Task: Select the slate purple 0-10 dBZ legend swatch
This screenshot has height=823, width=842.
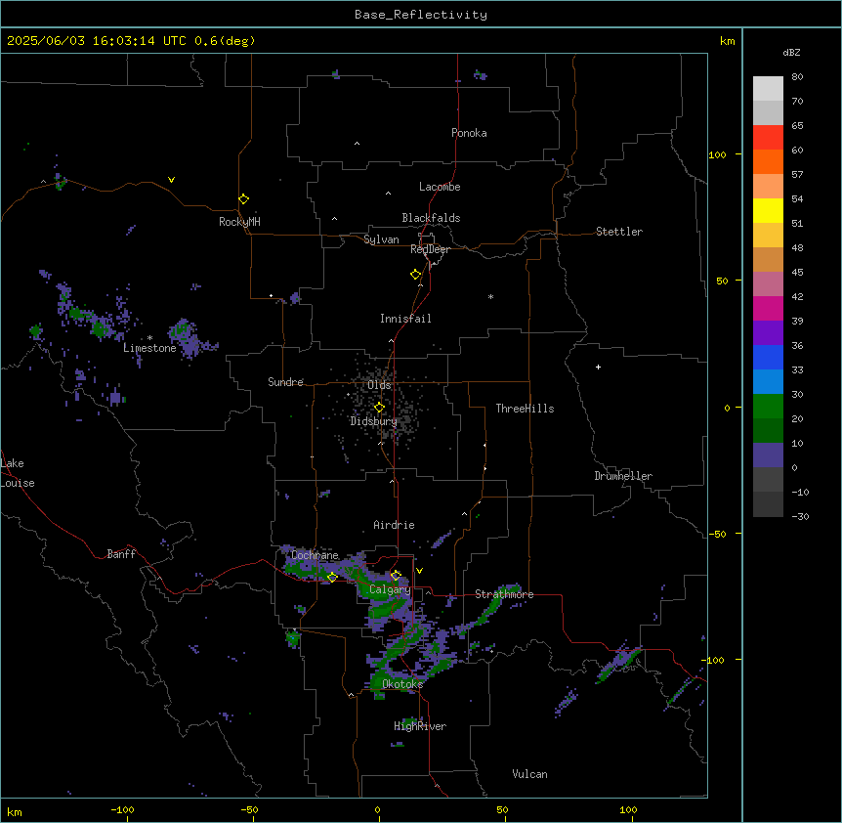Action: coord(768,455)
